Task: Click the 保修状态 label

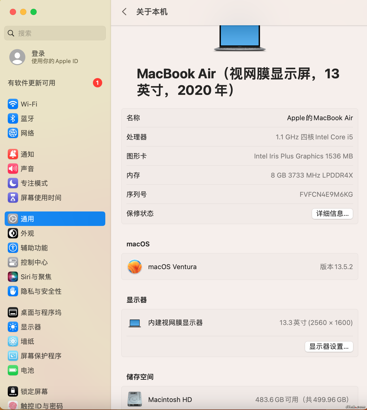Action: coord(140,214)
